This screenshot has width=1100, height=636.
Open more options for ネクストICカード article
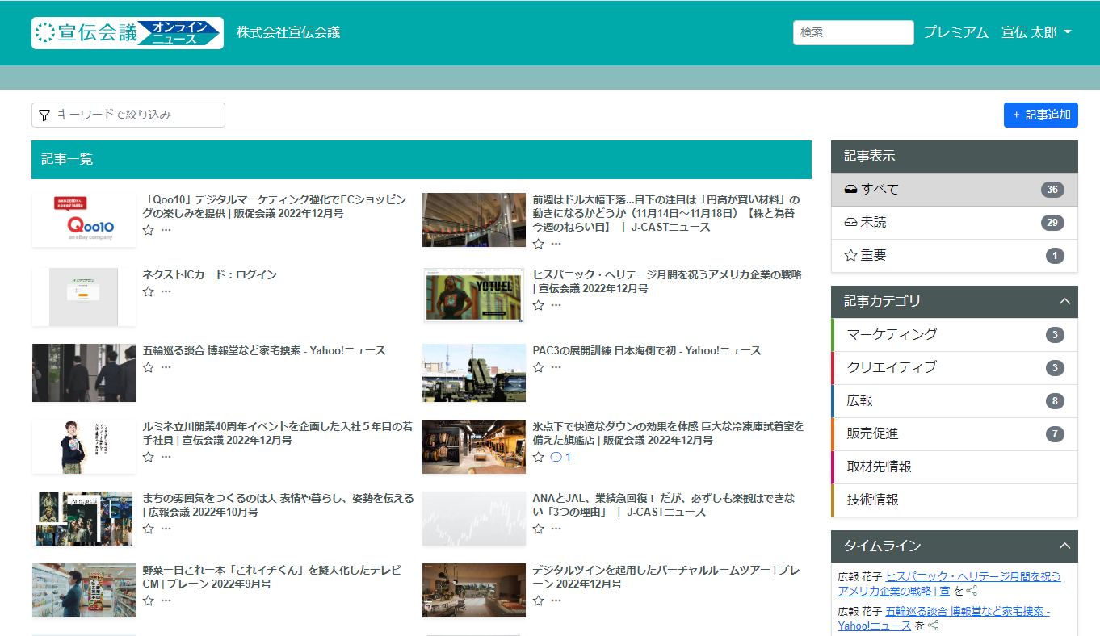coord(166,291)
